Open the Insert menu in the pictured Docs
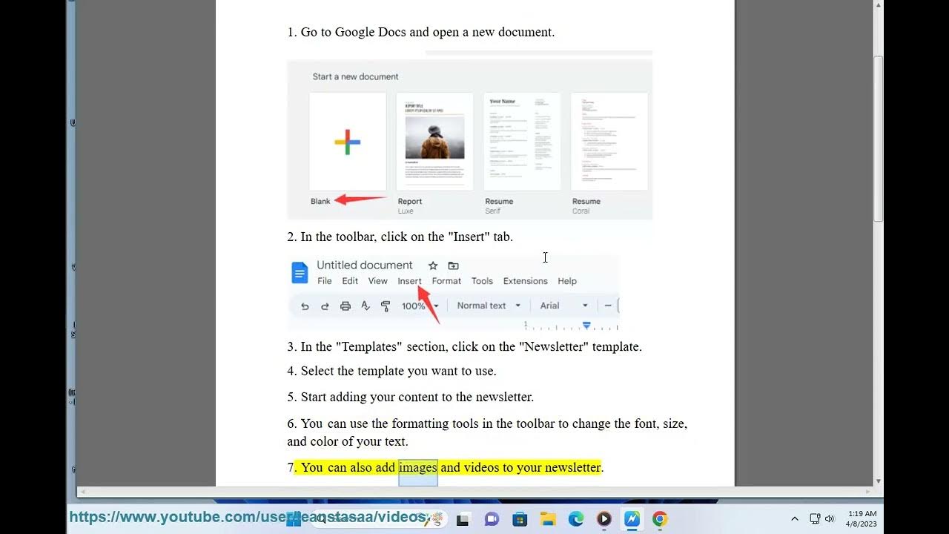Image resolution: width=949 pixels, height=534 pixels. pyautogui.click(x=409, y=281)
